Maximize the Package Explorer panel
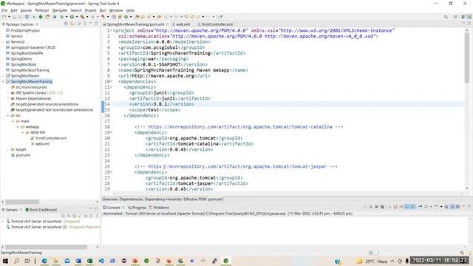Image resolution: width=473 pixels, height=266 pixels. [x=96, y=24]
